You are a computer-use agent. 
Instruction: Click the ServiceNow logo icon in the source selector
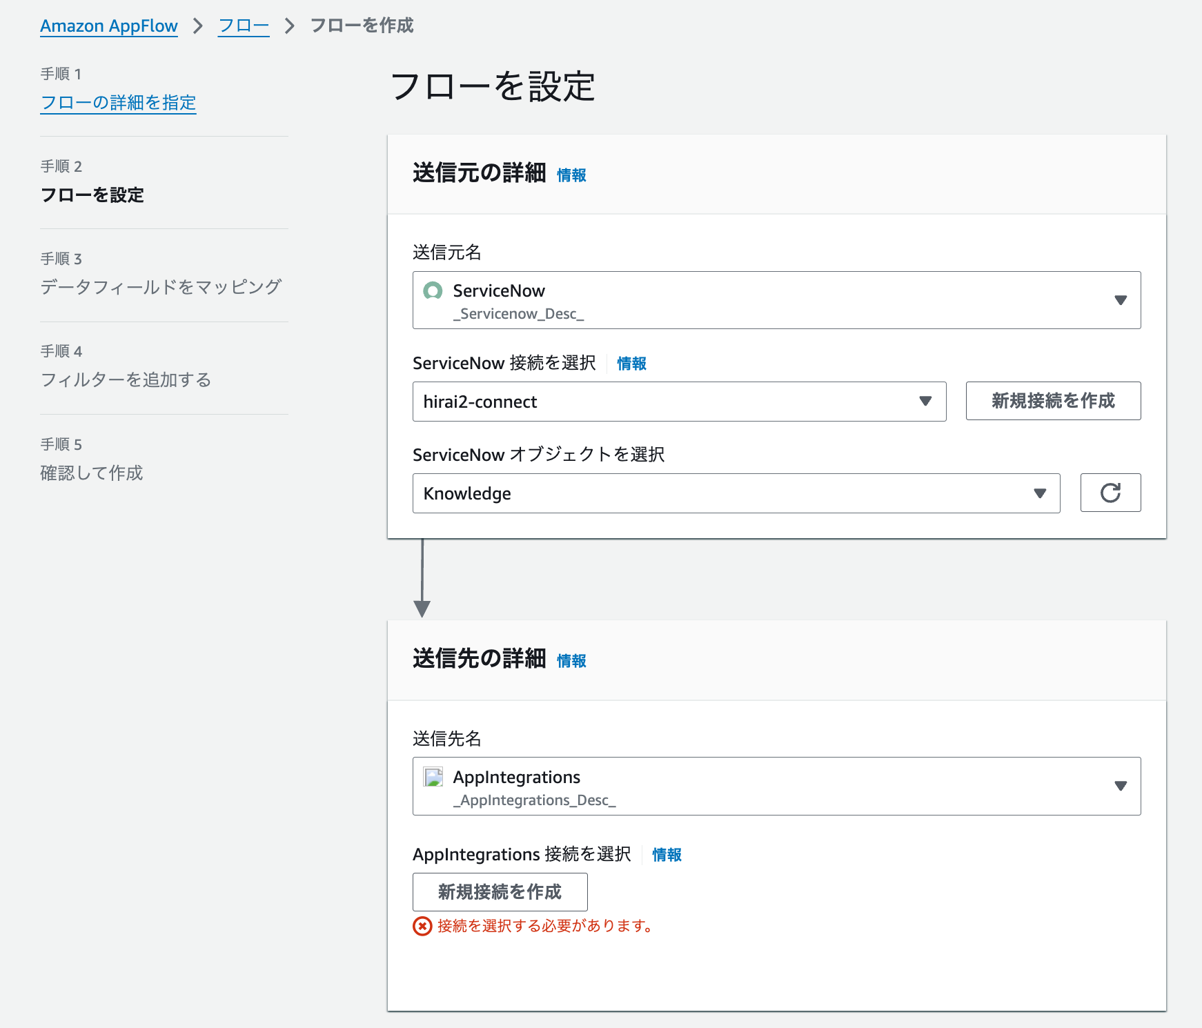pos(433,291)
